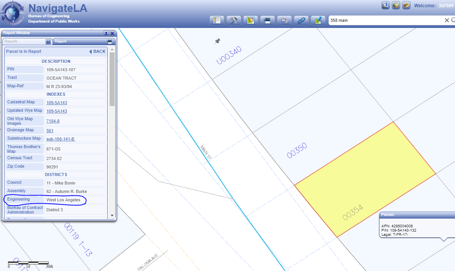
Task: Click Bureau of Contract Administration value District 3
Action: point(54,210)
